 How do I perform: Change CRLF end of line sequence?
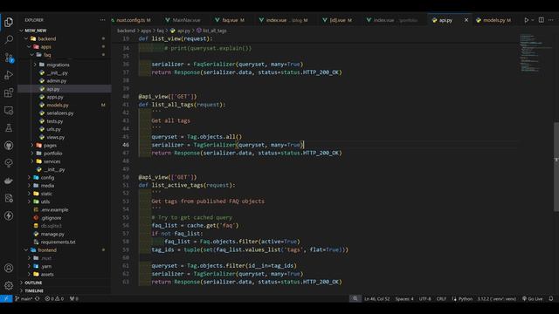tap(441, 298)
